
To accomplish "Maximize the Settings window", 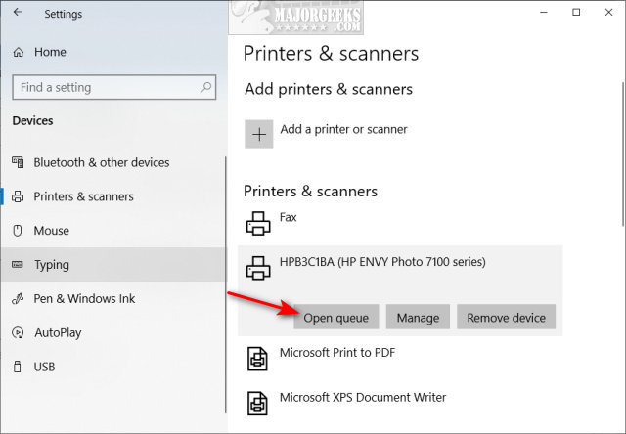I will click(x=576, y=13).
